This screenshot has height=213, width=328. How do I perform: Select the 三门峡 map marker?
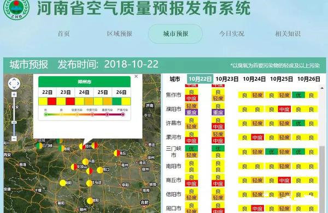39,146
